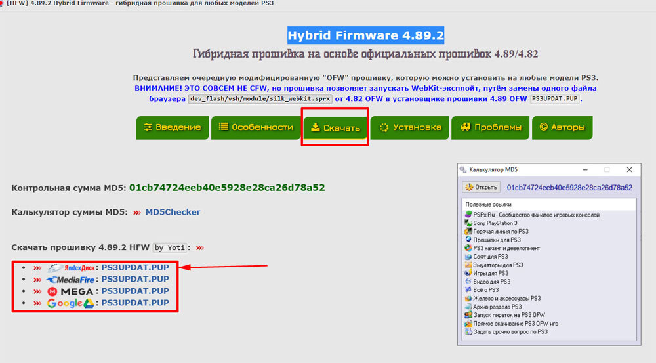Open Видео для PS3 link
Image resolution: width=656 pixels, height=363 pixels.
pos(491,282)
